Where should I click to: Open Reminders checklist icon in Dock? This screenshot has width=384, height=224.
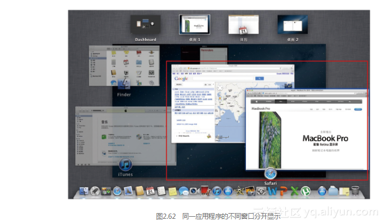pos(161,191)
